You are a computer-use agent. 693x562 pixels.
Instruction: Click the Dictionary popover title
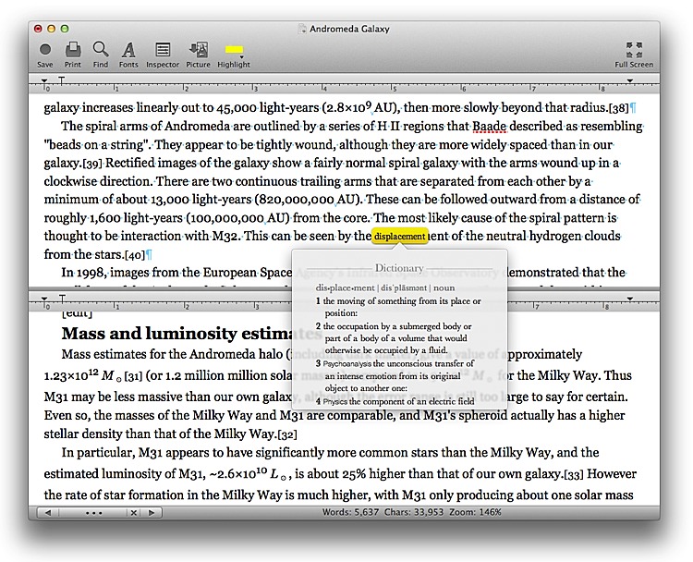coord(399,268)
